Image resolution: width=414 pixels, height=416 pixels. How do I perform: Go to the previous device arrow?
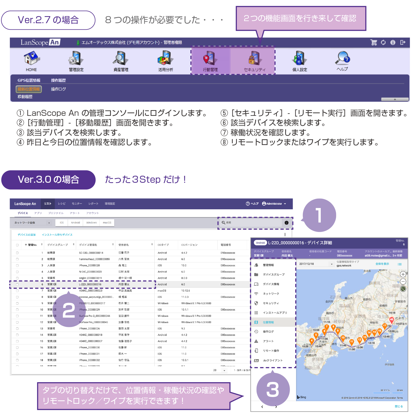262,407
